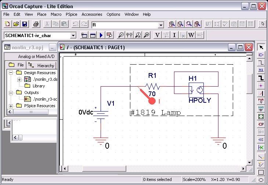Print the schematic via printer icon
268x185 pixels.
[x=36, y=24]
